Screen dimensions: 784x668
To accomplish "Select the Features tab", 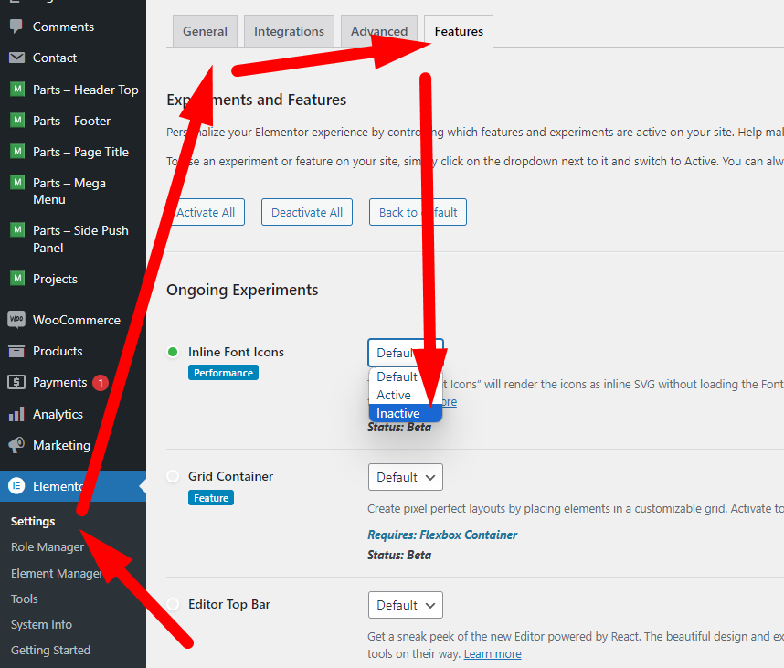I will 459,31.
